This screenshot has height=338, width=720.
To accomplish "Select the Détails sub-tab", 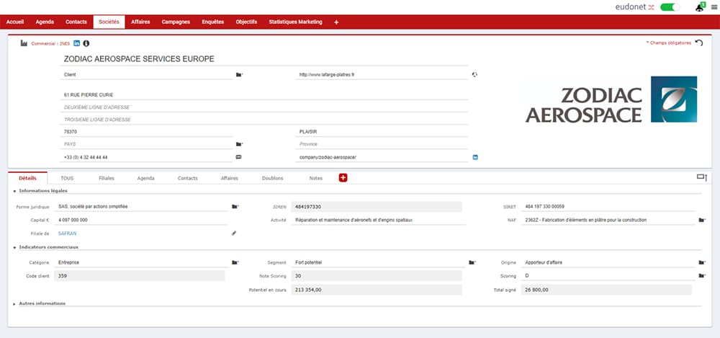I will pyautogui.click(x=27, y=178).
